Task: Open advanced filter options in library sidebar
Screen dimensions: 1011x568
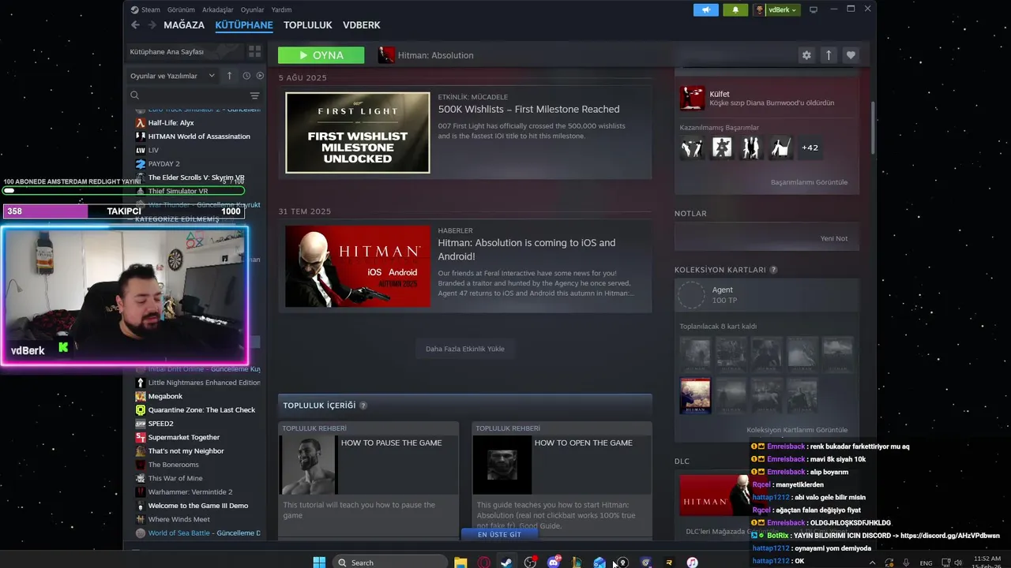Action: [254, 95]
